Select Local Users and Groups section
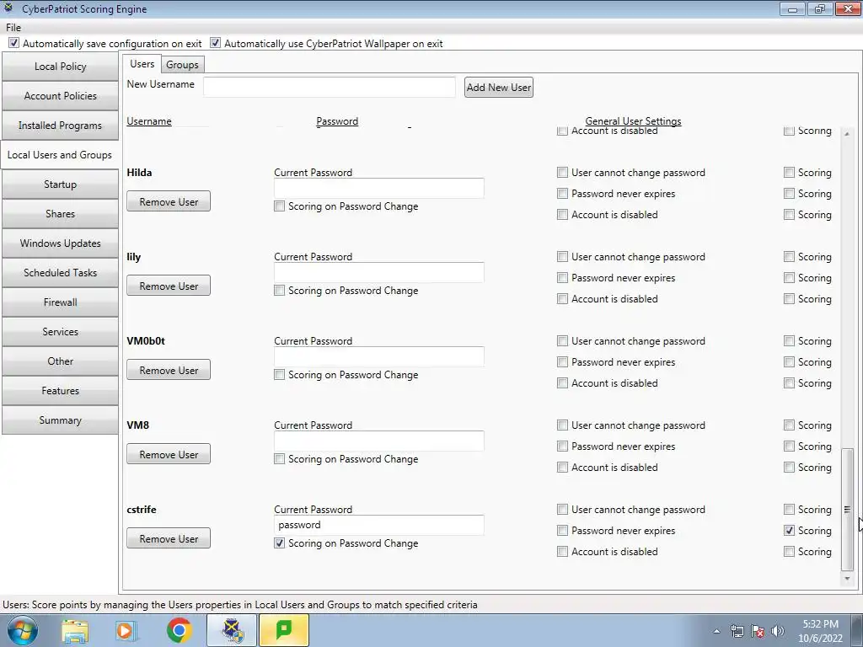The image size is (863, 647). (x=60, y=155)
